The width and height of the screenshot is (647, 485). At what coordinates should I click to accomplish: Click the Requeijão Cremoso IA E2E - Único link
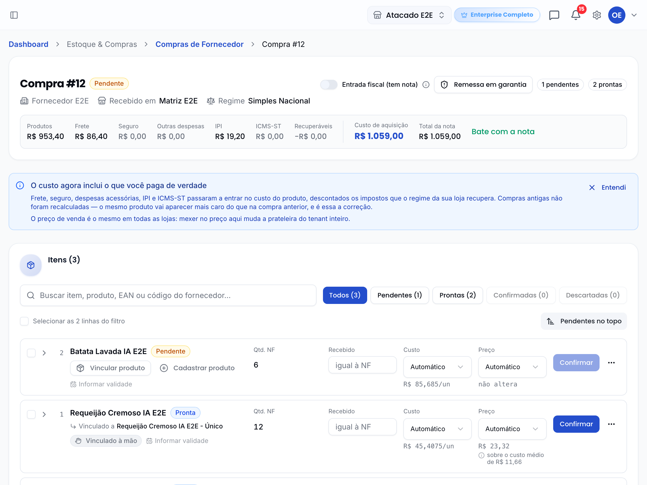(170, 426)
